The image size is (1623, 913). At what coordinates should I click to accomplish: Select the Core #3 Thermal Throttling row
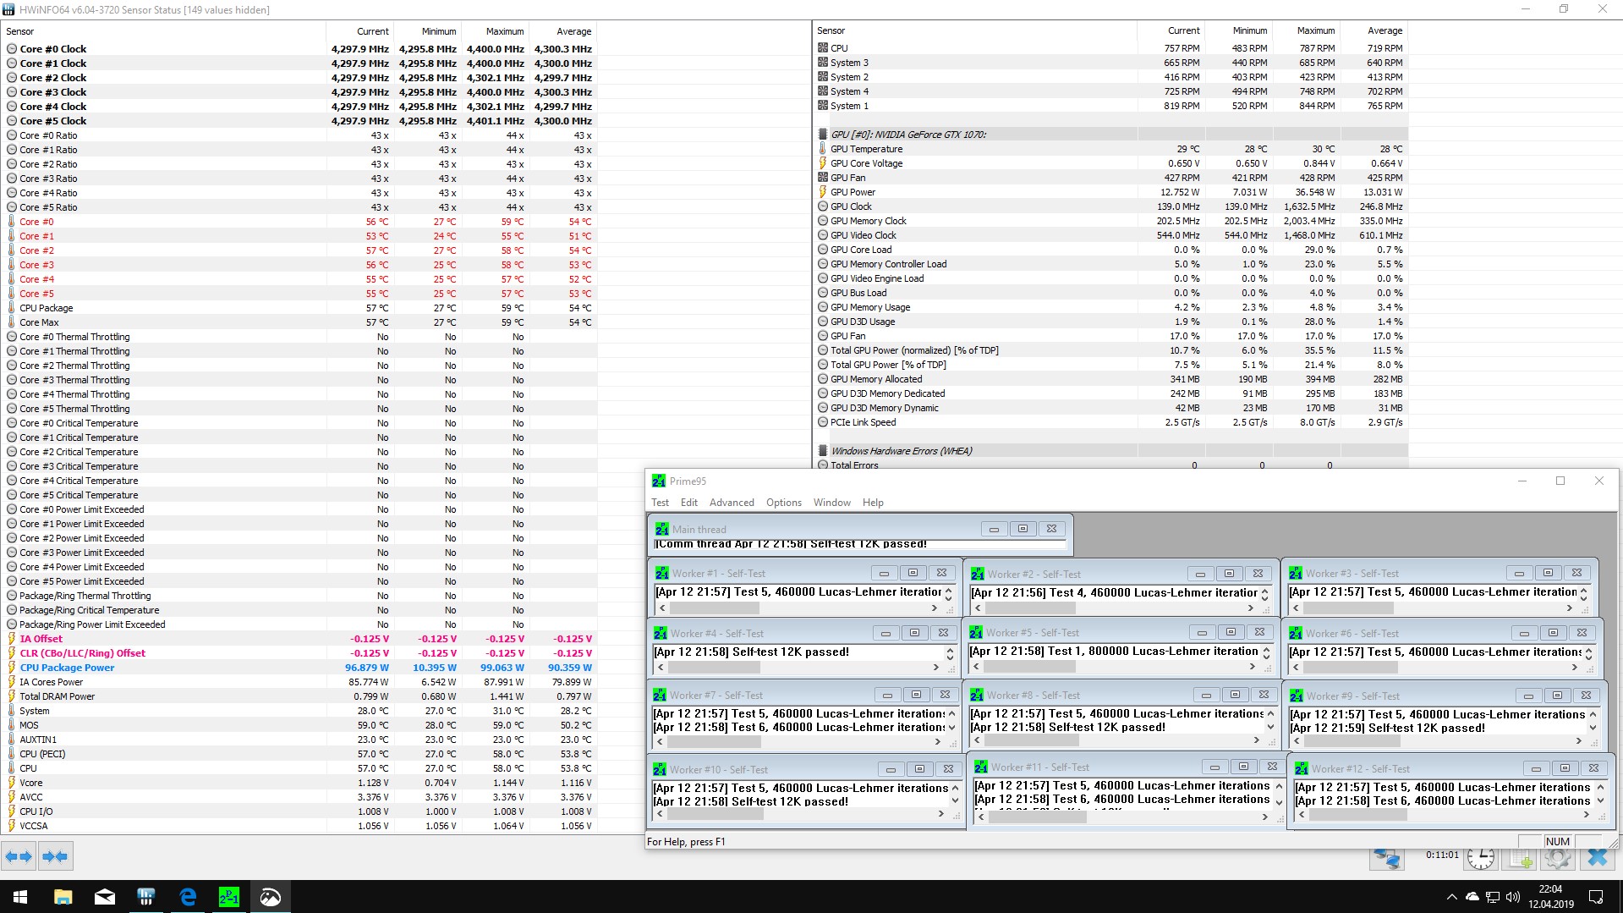pyautogui.click(x=299, y=380)
